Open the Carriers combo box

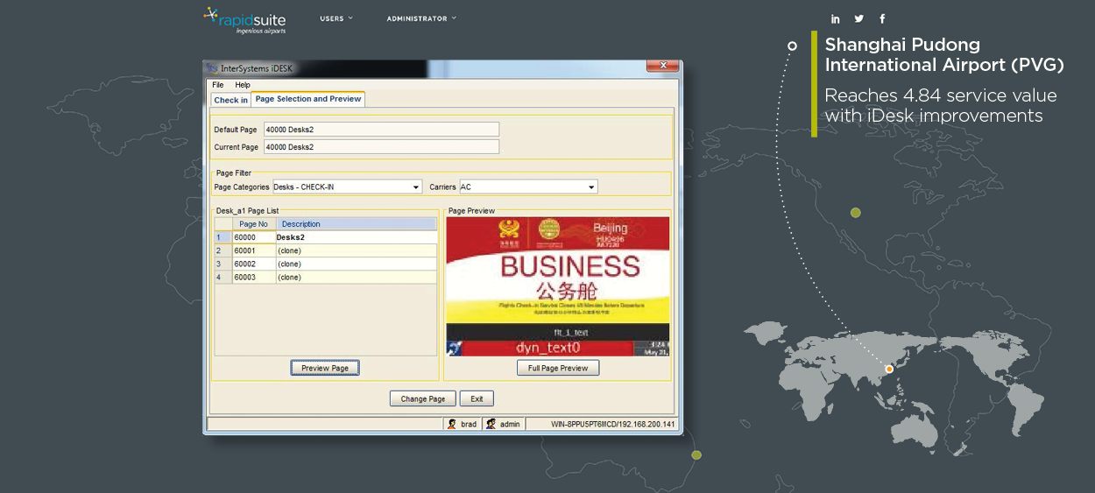click(x=528, y=187)
